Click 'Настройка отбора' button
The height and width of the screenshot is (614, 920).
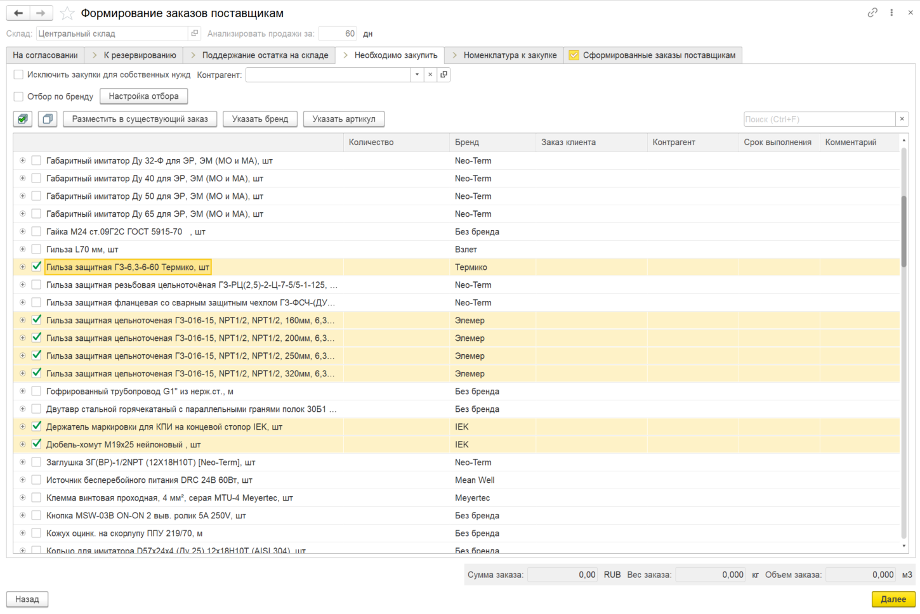point(144,96)
